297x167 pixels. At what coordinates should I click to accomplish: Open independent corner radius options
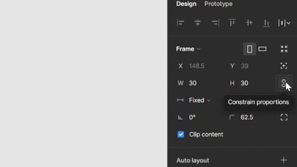[x=284, y=117]
